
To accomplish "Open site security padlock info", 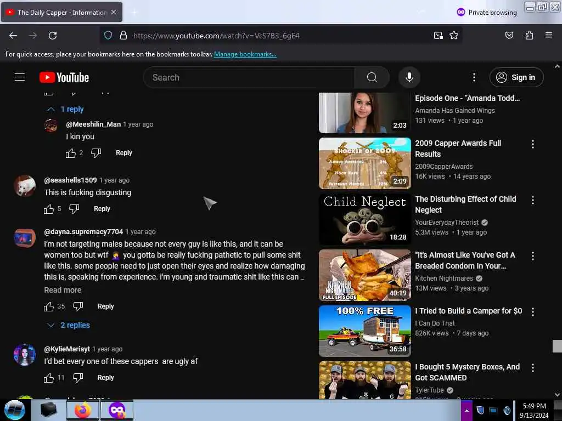I will (123, 36).
